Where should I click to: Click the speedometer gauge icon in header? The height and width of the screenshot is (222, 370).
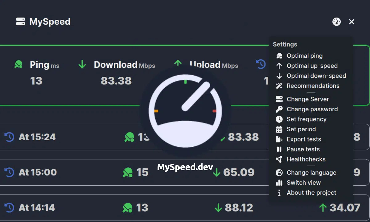tap(336, 22)
